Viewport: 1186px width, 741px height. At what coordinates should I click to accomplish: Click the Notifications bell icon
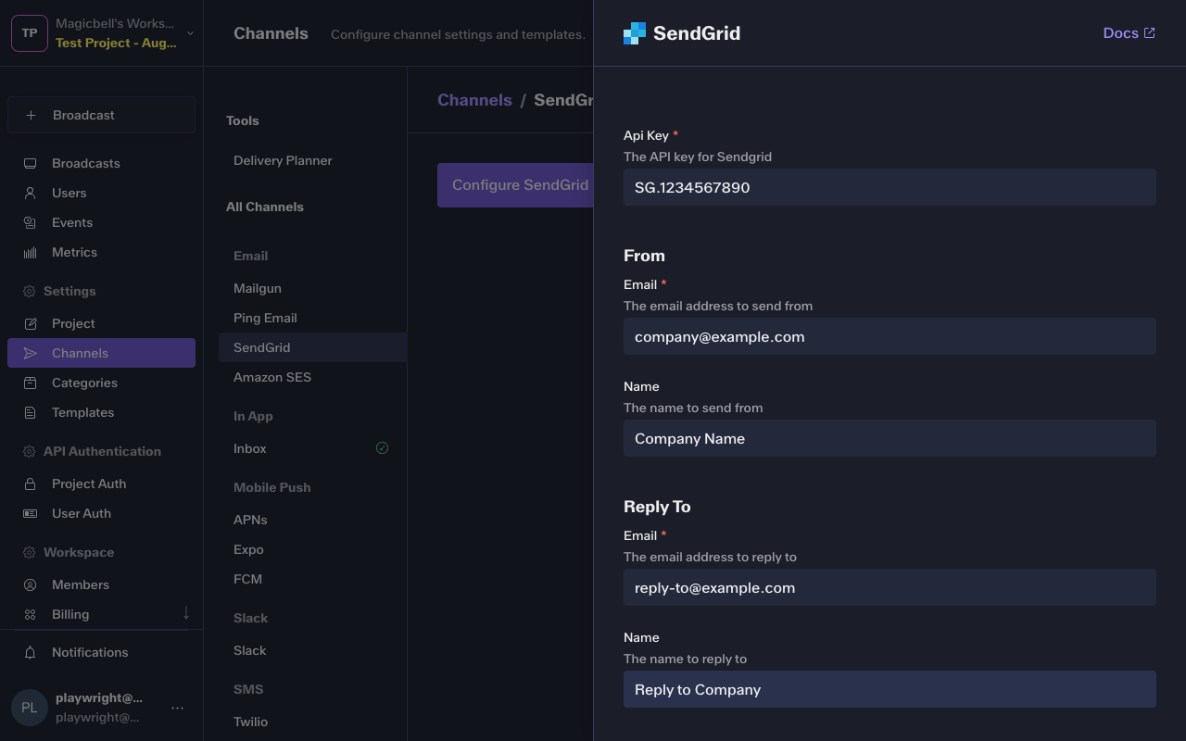pos(30,652)
